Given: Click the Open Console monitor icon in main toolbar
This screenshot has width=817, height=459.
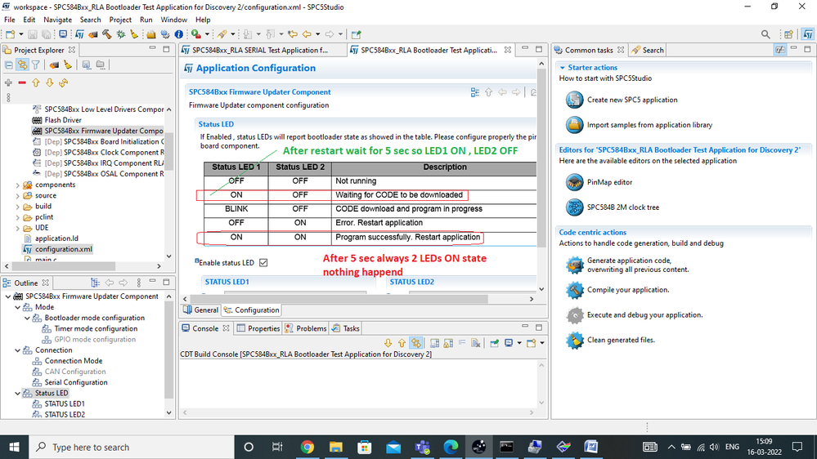Looking at the screenshot, I should 63,34.
